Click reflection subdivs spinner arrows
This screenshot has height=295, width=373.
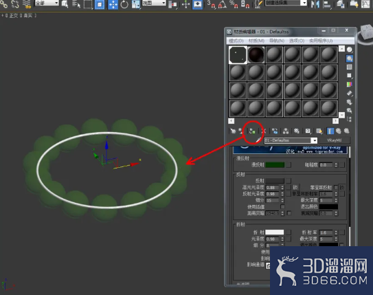[x=282, y=200]
